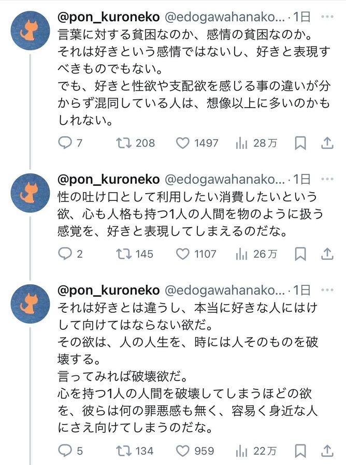The width and height of the screenshot is (346, 465).
Task: Retweet the post with 145 retweets
Action: 124,254
